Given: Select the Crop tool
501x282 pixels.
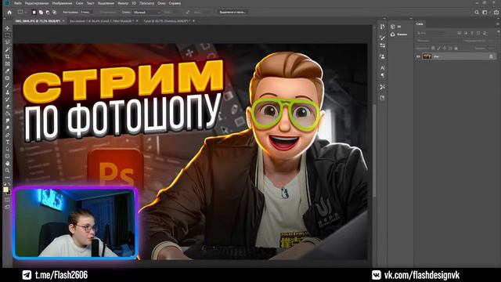Looking at the screenshot, I should (x=7, y=56).
